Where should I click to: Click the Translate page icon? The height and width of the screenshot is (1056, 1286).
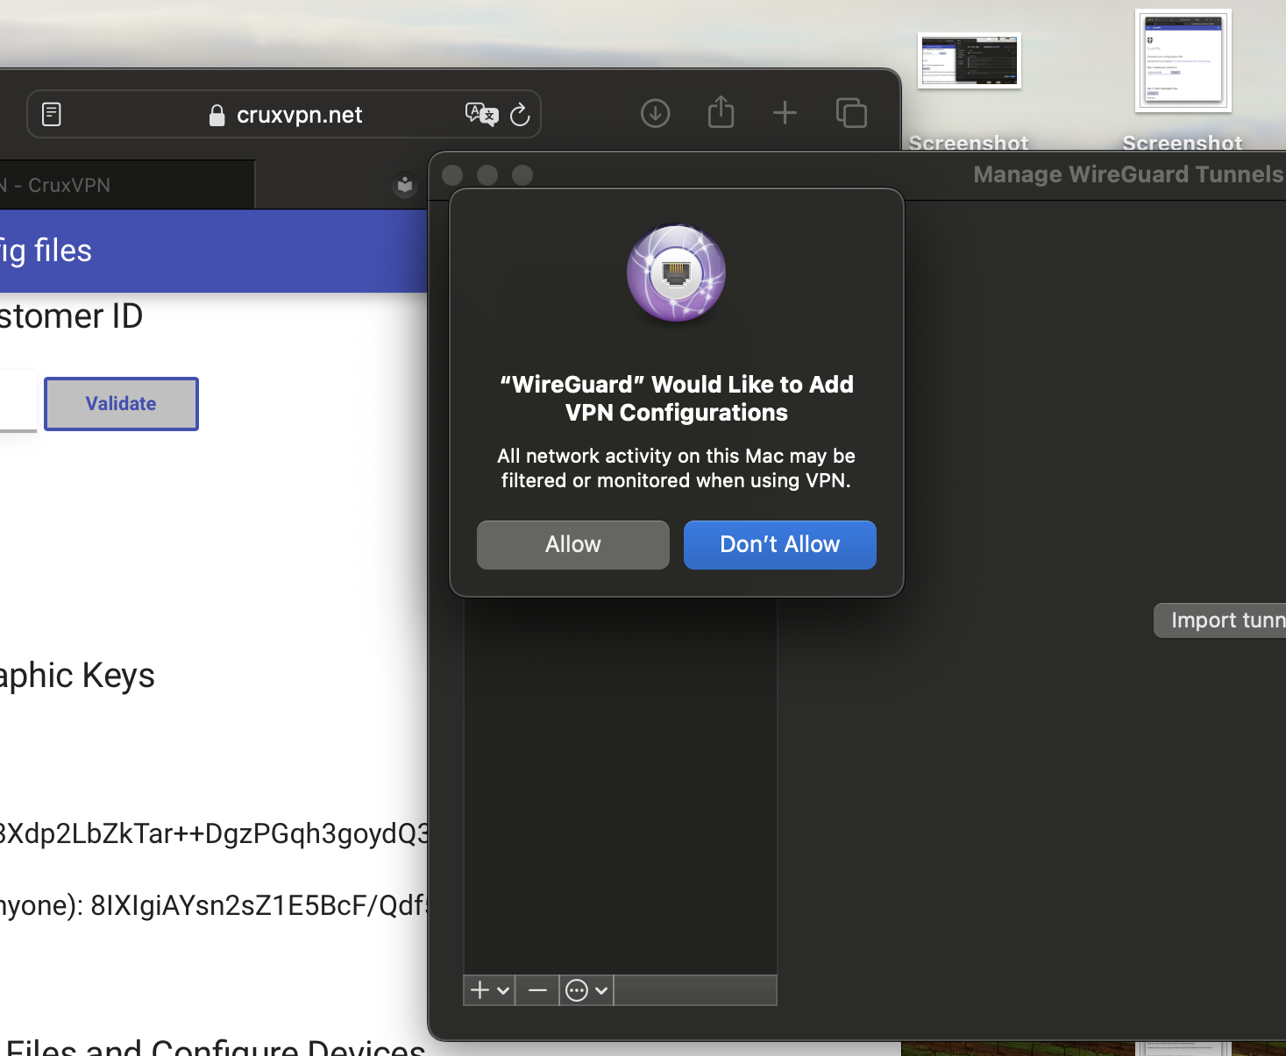(480, 115)
